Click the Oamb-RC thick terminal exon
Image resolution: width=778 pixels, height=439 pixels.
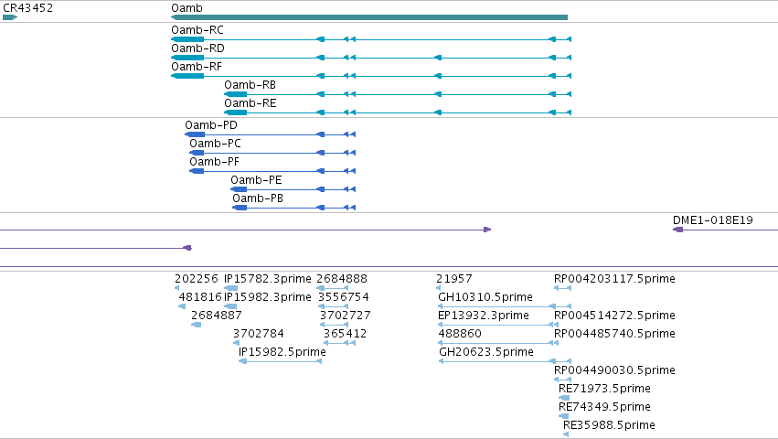click(187, 39)
